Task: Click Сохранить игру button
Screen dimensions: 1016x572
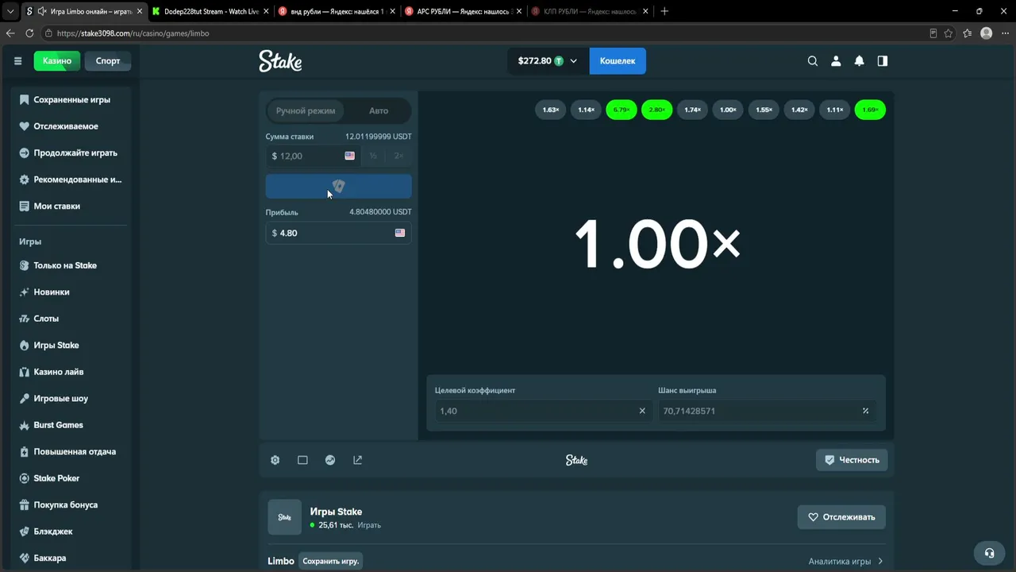Action: pos(331,561)
